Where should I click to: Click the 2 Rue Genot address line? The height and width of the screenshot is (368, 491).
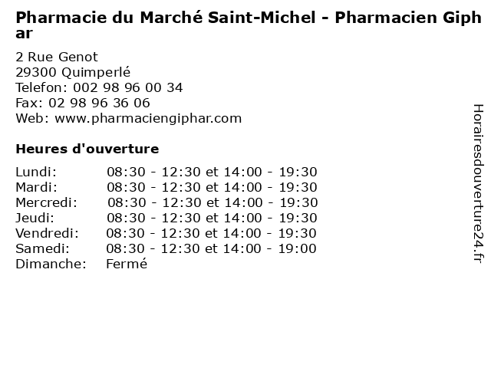click(x=57, y=57)
